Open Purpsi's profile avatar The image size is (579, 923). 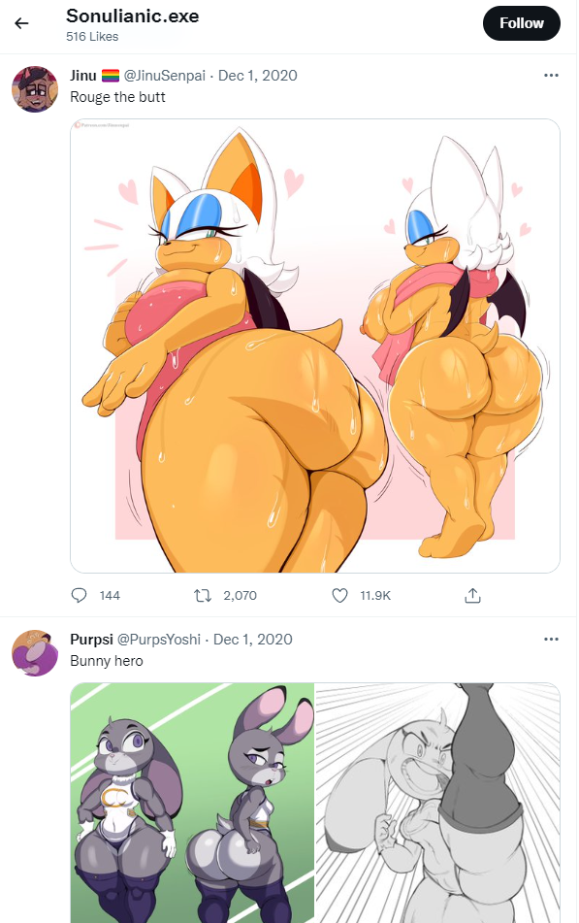coord(35,653)
